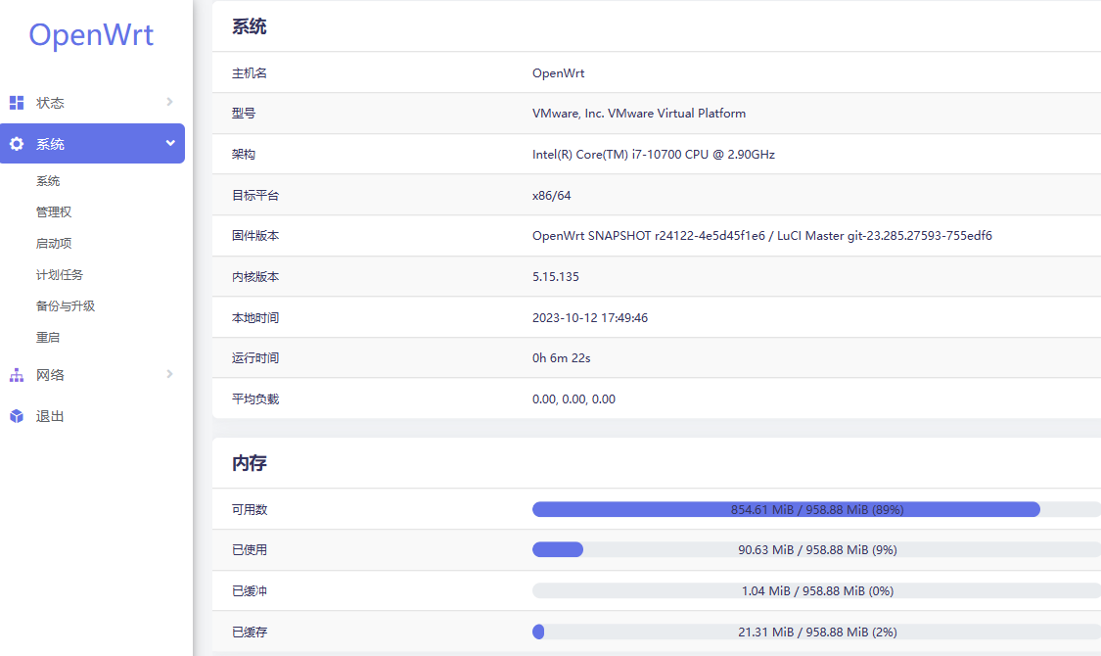1101x656 pixels.
Task: Click the local time 2023-10-12 17:49:46
Action: tap(590, 317)
